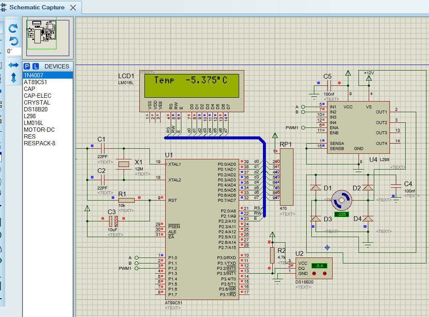Image resolution: width=429 pixels, height=317 pixels.
Task: Click the schematic overview thumbnail
Action: pyautogui.click(x=48, y=37)
